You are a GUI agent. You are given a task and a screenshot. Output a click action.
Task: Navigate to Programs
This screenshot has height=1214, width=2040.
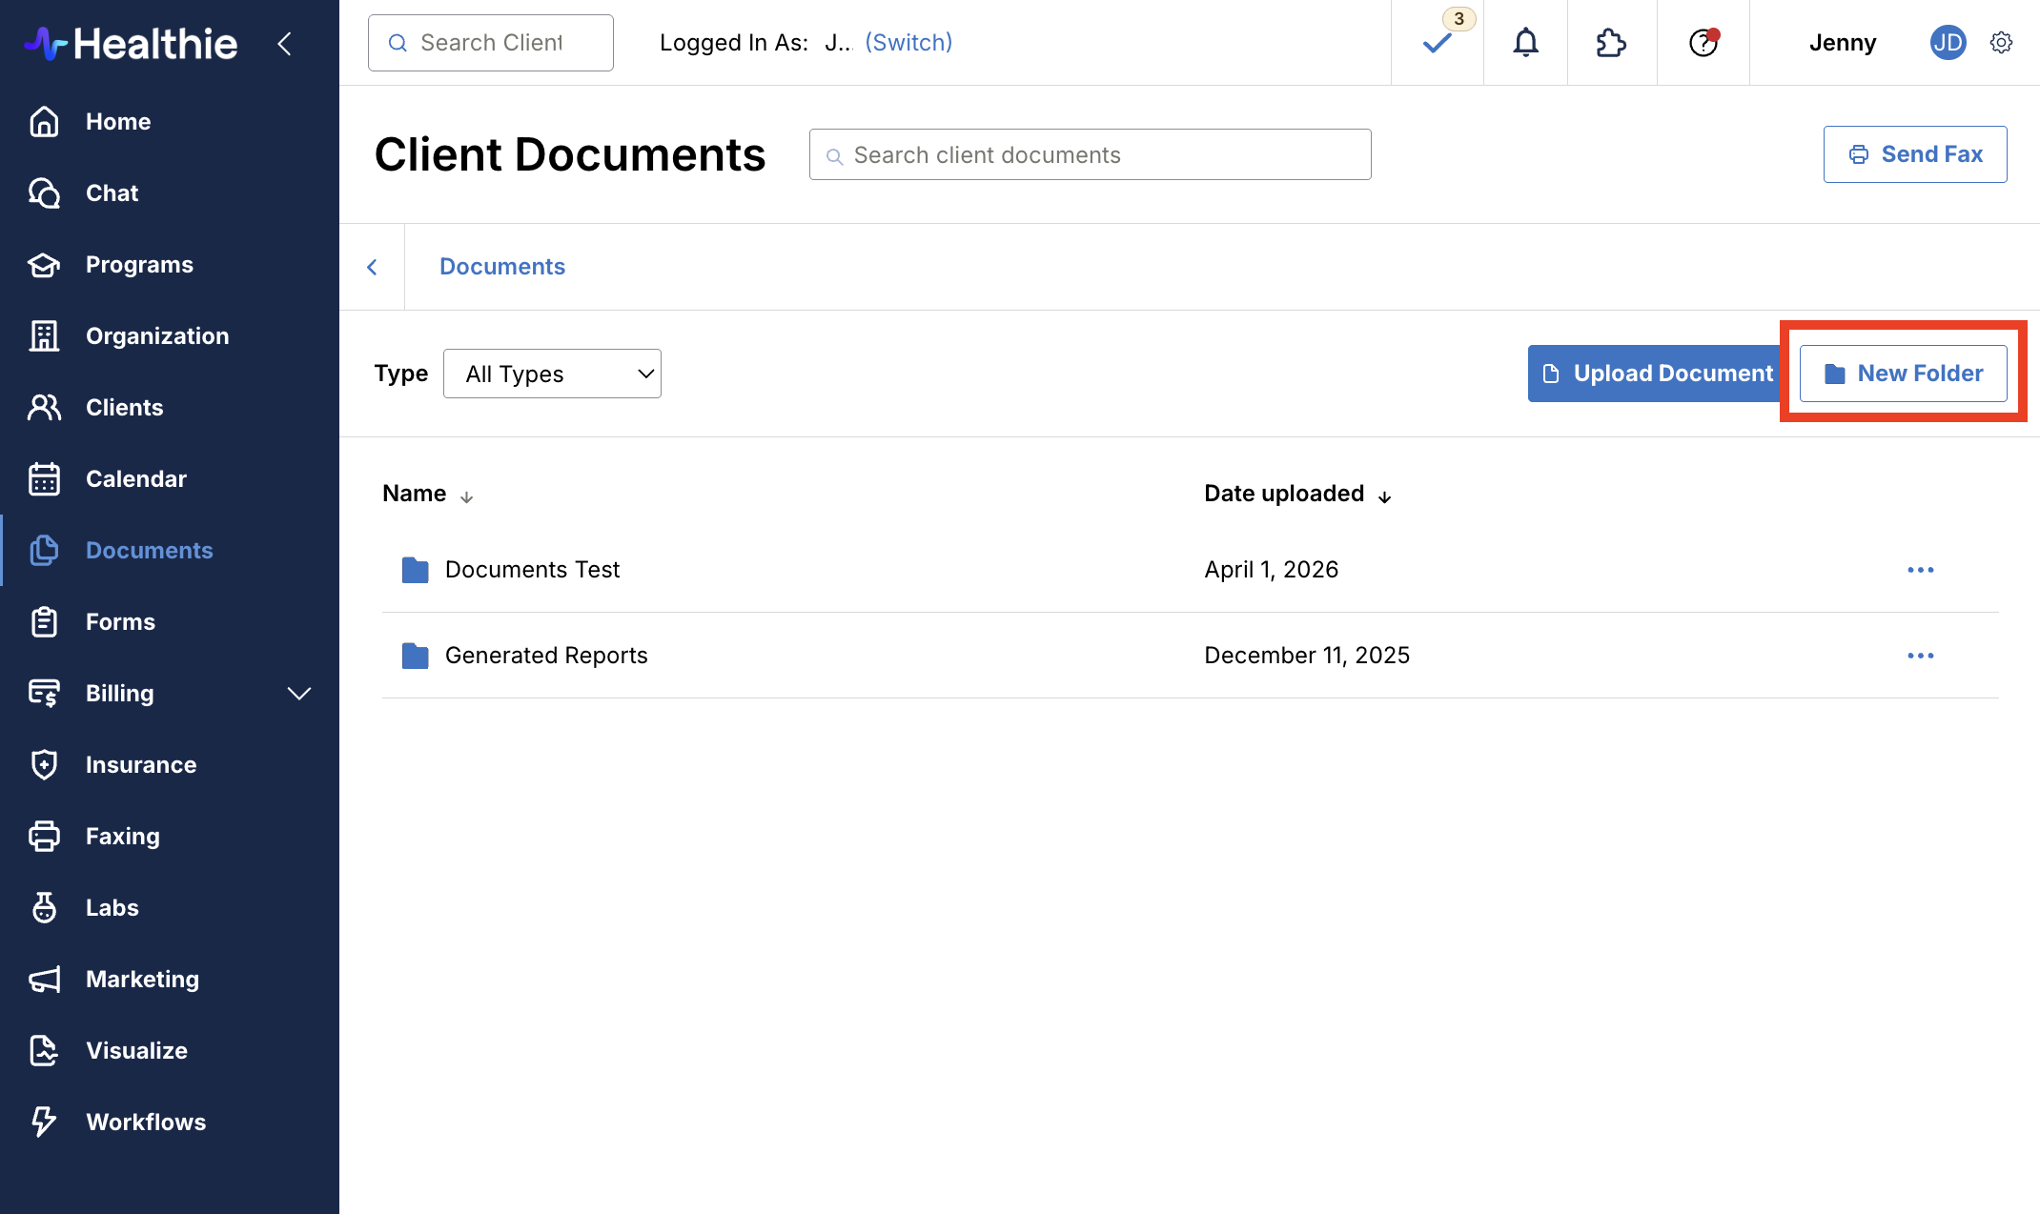click(x=139, y=264)
